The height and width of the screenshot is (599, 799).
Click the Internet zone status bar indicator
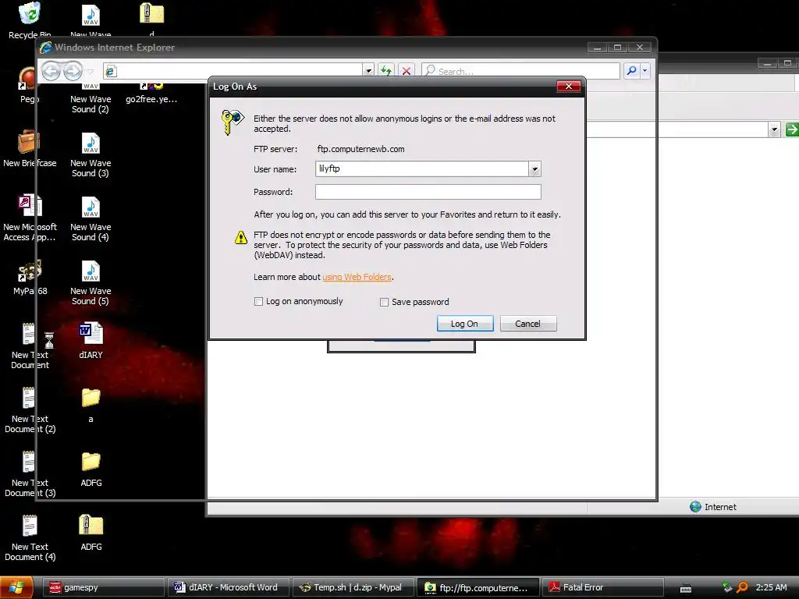click(713, 507)
